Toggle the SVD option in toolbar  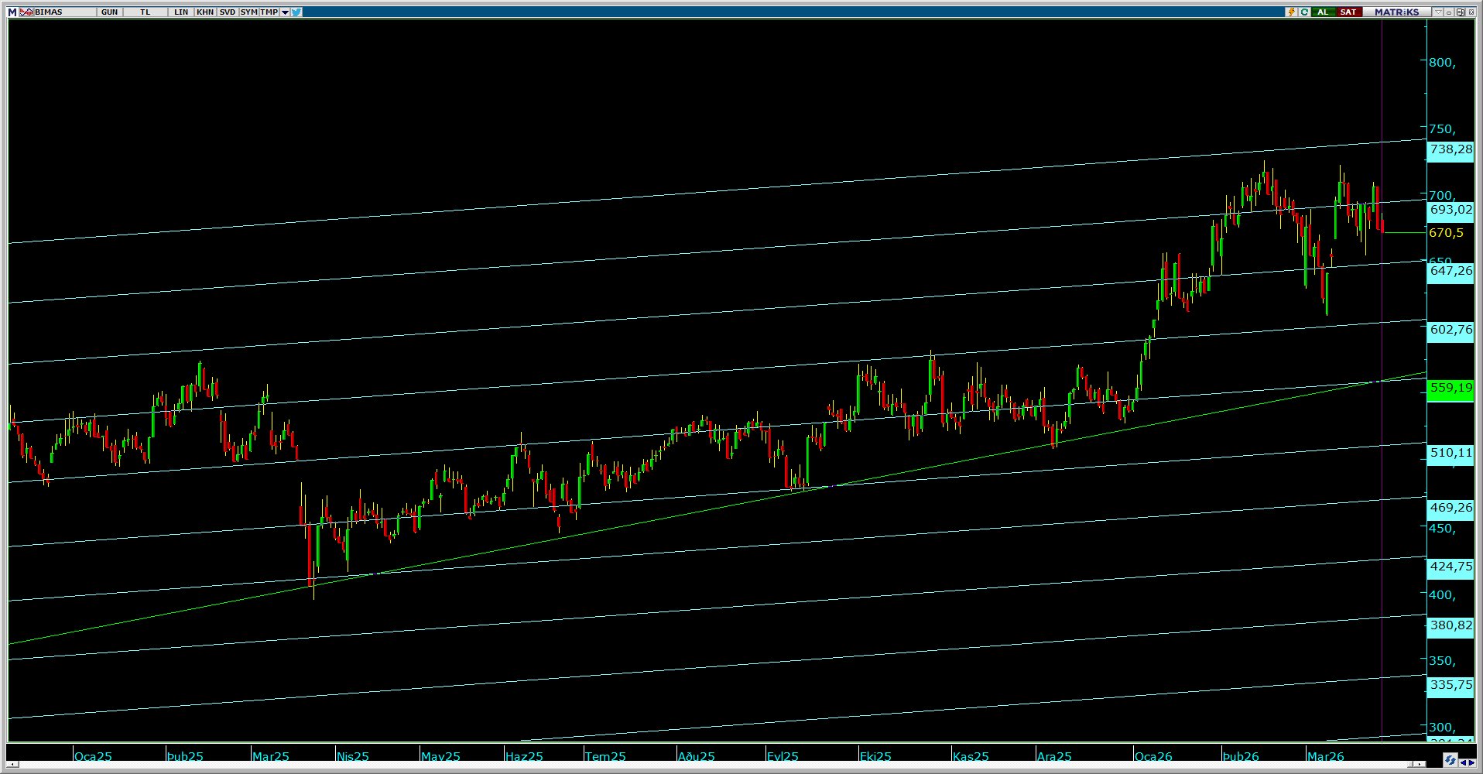[x=227, y=12]
